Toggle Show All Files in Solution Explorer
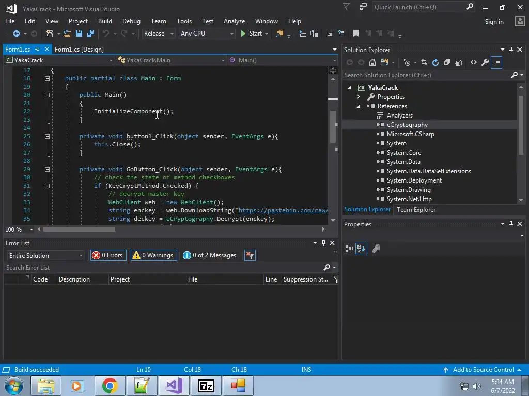 [x=458, y=62]
